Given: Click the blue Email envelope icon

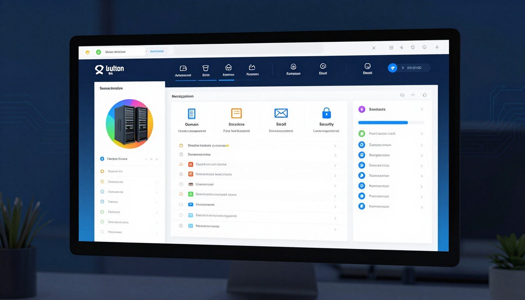Looking at the screenshot, I should (x=281, y=113).
